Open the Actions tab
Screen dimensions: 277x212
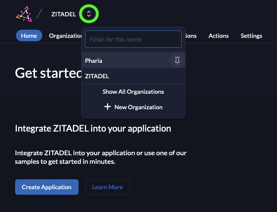click(x=218, y=36)
